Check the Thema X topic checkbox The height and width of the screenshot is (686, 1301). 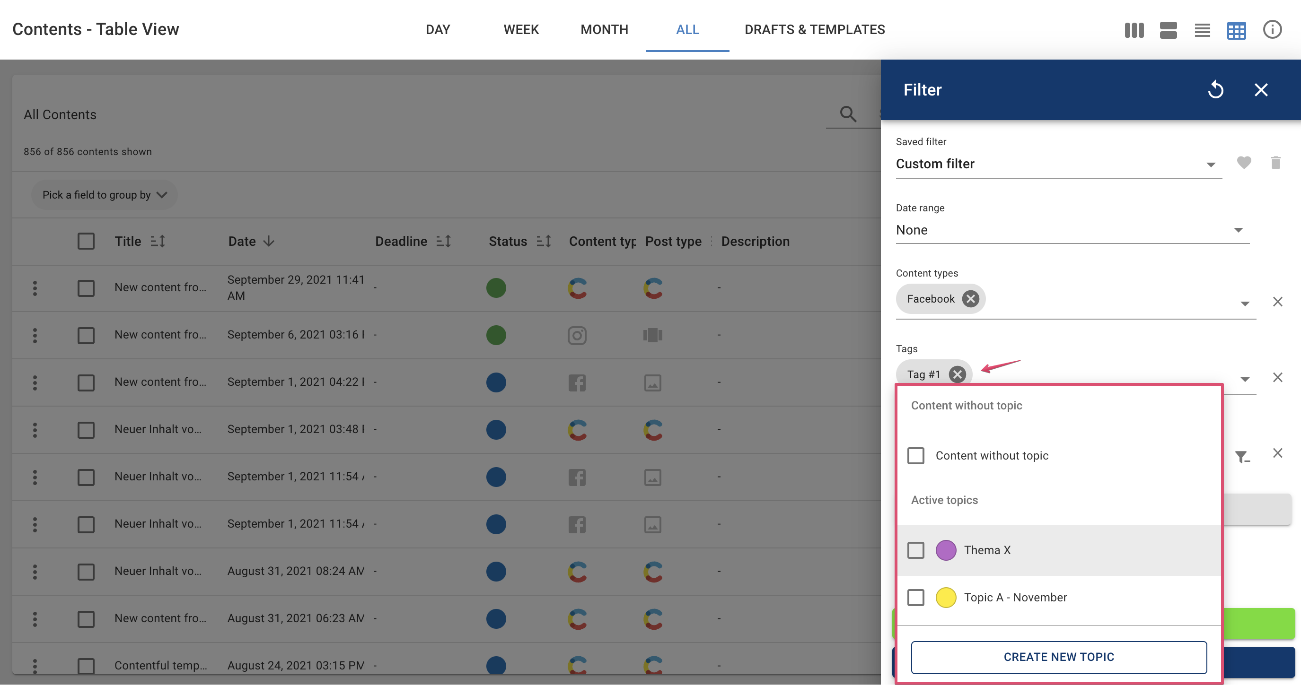point(915,550)
